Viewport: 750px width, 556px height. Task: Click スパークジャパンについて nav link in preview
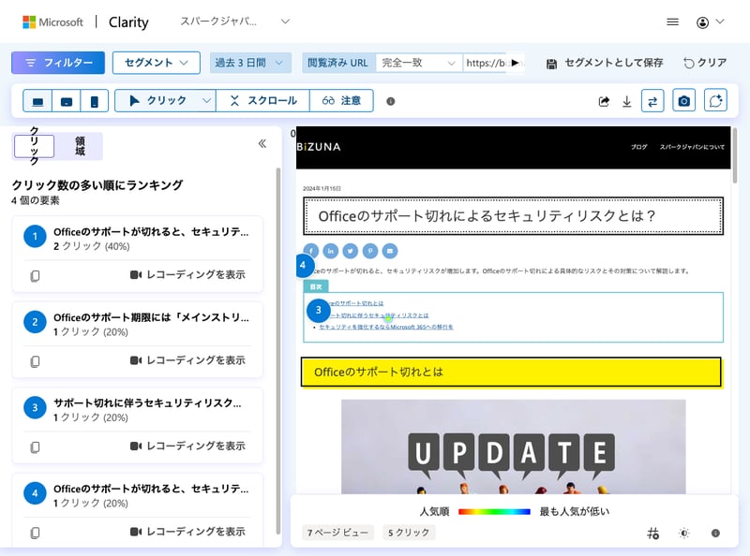click(x=692, y=147)
